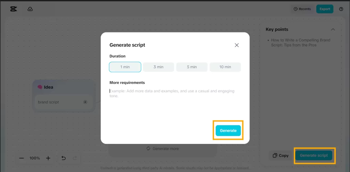The height and width of the screenshot is (172, 350).
Task: Click the Export button
Action: pos(325,9)
